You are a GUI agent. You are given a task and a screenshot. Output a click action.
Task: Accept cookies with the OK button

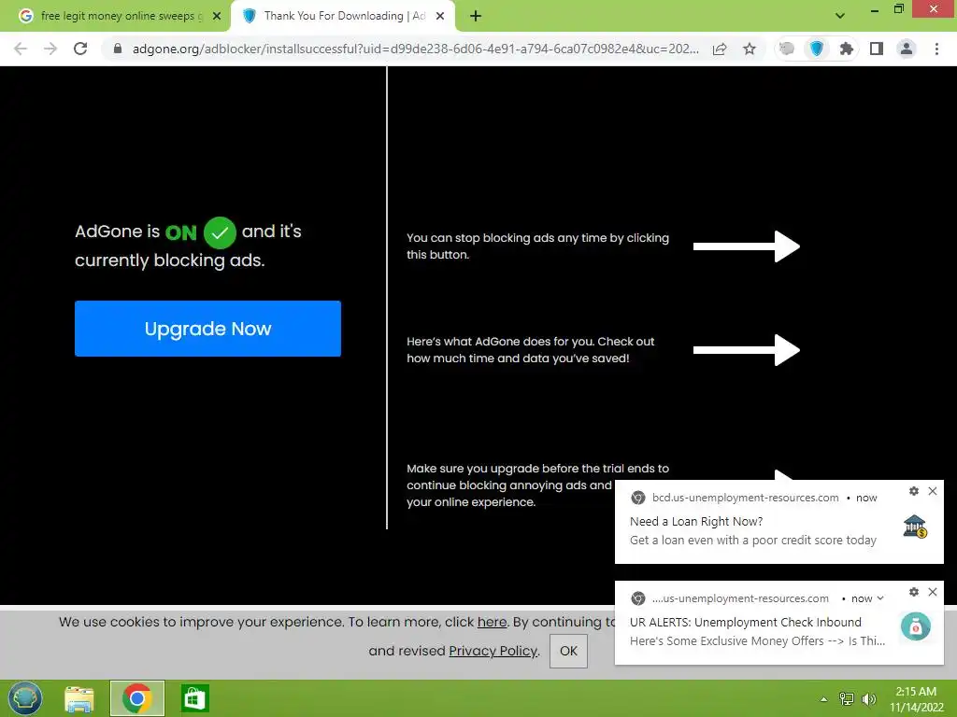coord(568,651)
